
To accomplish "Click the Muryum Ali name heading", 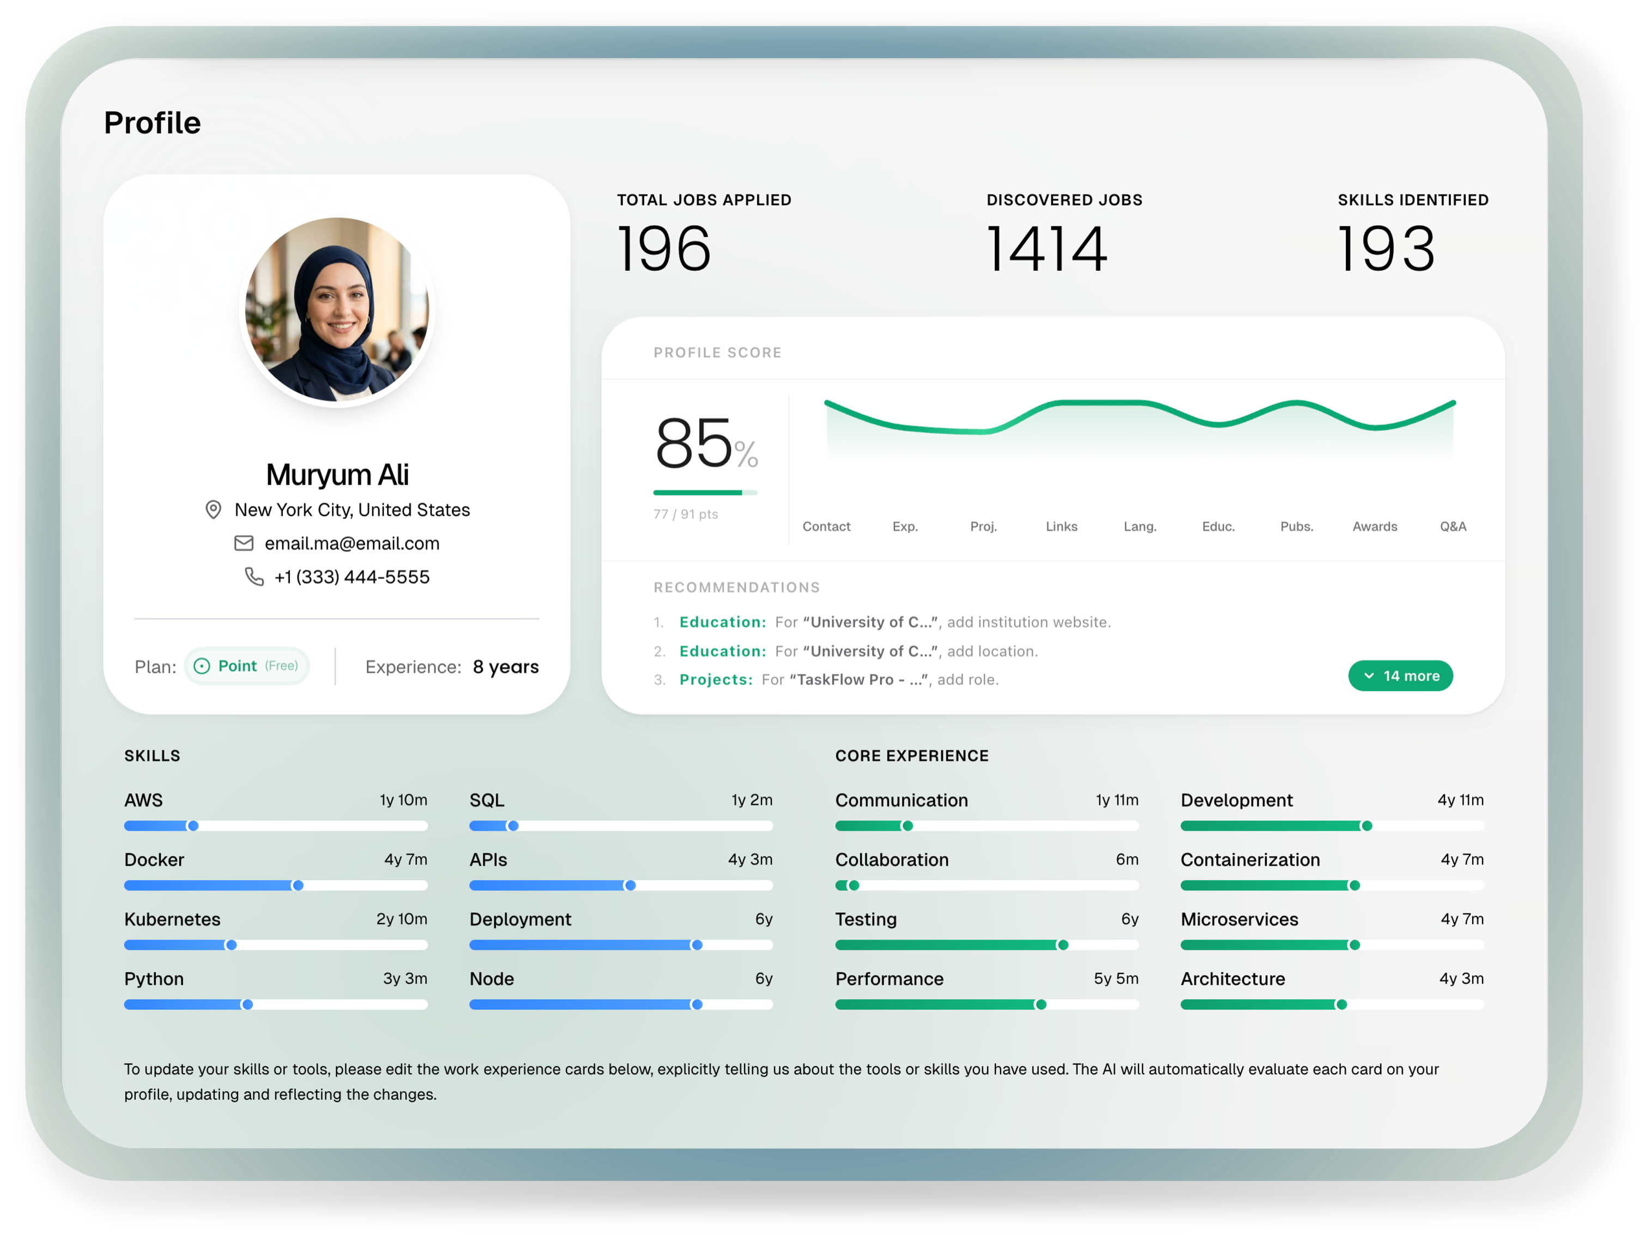I will [x=337, y=475].
